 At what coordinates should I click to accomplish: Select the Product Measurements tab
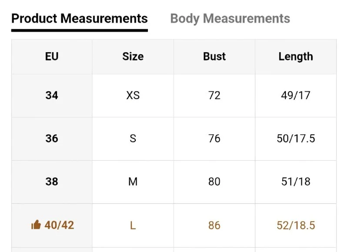[80, 18]
